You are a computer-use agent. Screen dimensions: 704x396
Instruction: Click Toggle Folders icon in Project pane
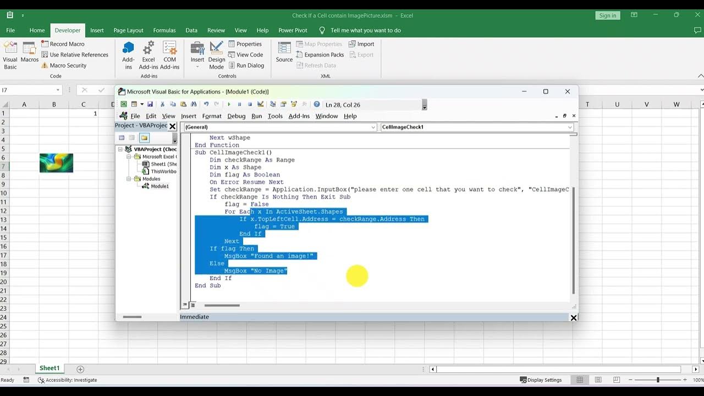[144, 138]
